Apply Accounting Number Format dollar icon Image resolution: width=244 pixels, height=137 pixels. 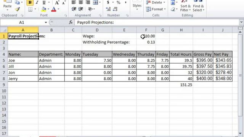pyautogui.click(x=108, y=2)
